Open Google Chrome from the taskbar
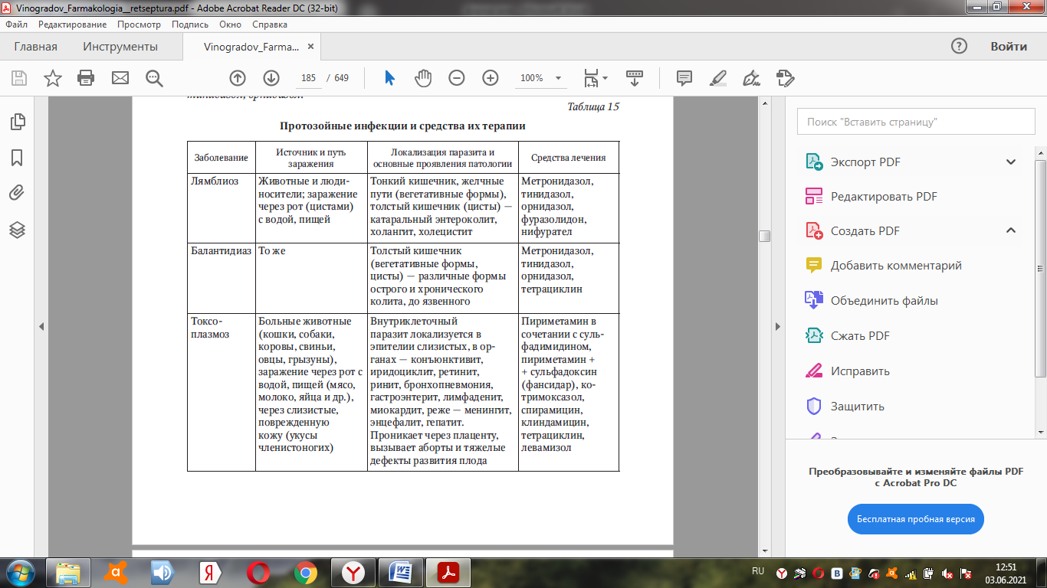The width and height of the screenshot is (1047, 588). click(305, 572)
